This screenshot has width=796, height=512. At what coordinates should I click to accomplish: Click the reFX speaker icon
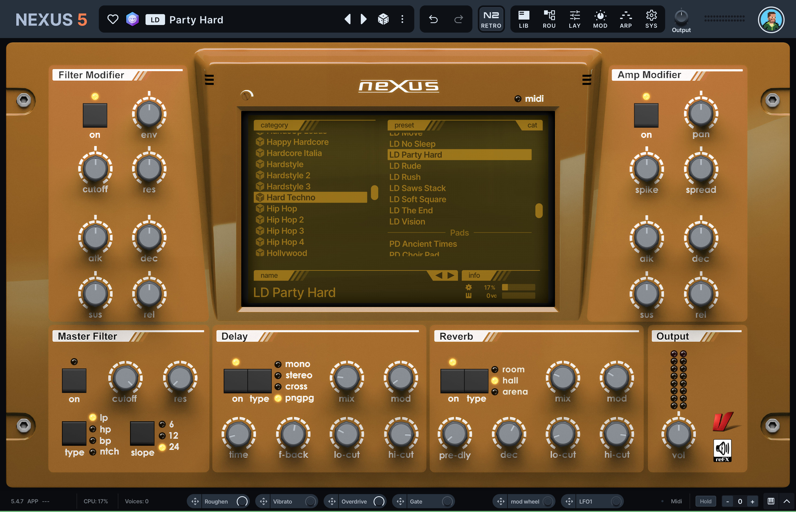722,450
